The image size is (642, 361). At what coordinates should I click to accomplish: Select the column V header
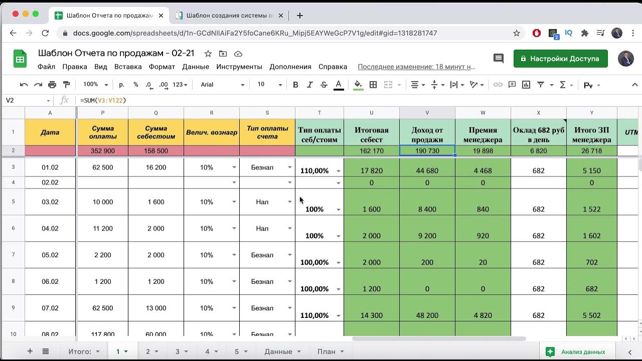(427, 113)
